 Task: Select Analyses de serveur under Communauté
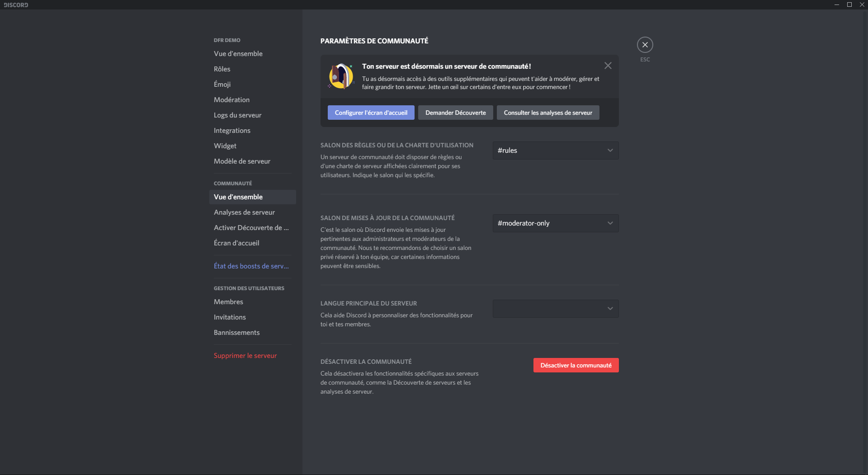pos(244,212)
